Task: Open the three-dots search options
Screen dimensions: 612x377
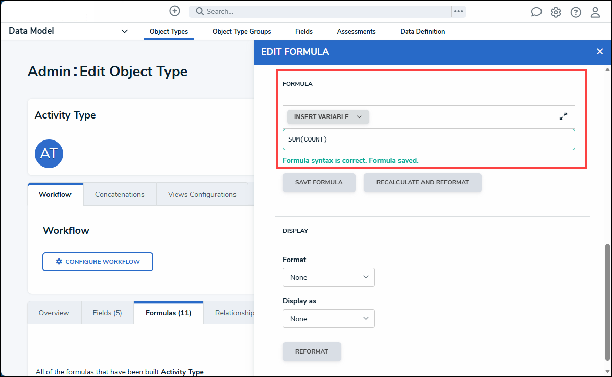Action: [458, 11]
